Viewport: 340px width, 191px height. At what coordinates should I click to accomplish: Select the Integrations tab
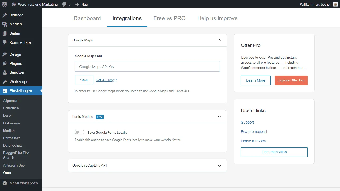tap(127, 18)
